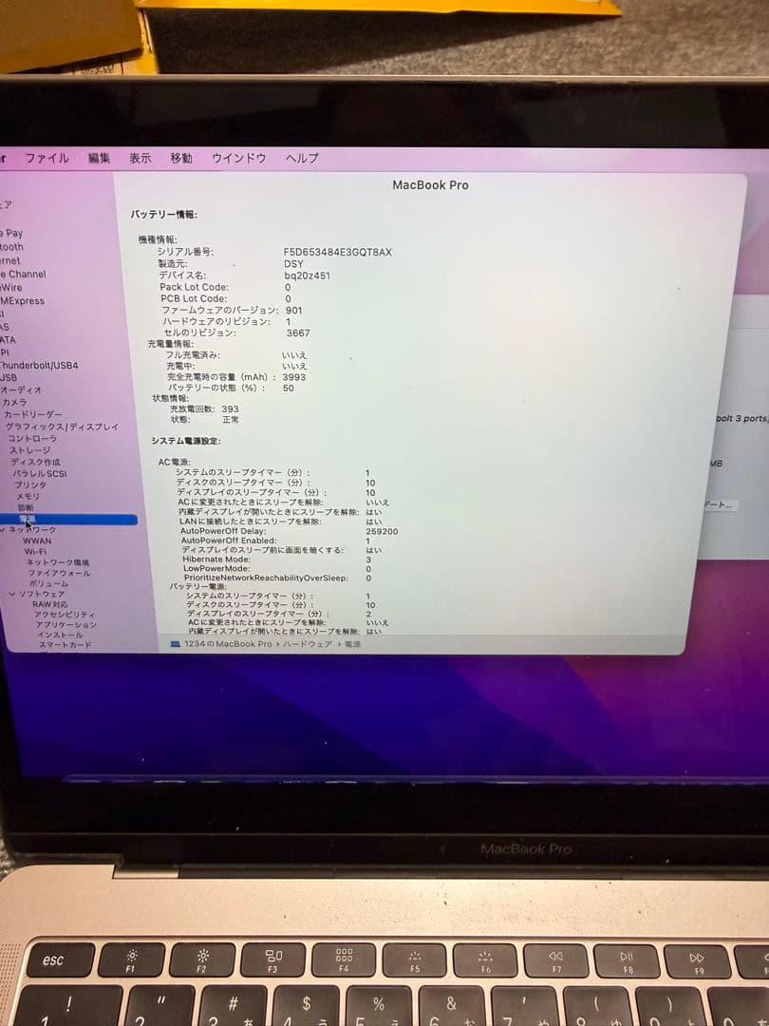Image resolution: width=769 pixels, height=1026 pixels.
Task: Select カードリーダー in the sidebar
Action: point(32,414)
